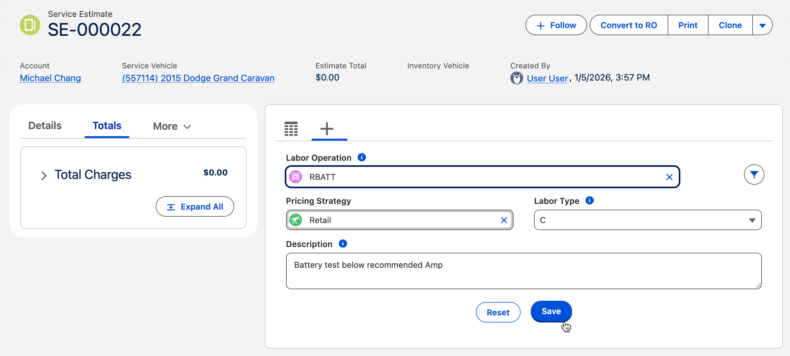Click the RBATT labor operation pill icon
Image resolution: width=790 pixels, height=356 pixels.
pos(296,177)
